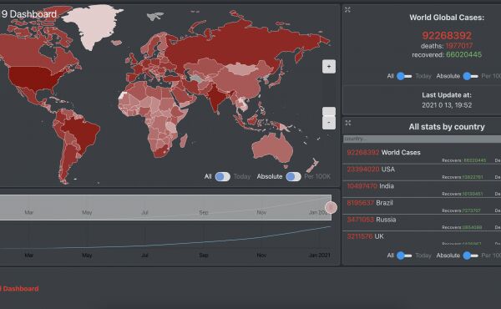The height and width of the screenshot is (309, 501).
Task: Click the United States on the map
Action: click(x=35, y=79)
